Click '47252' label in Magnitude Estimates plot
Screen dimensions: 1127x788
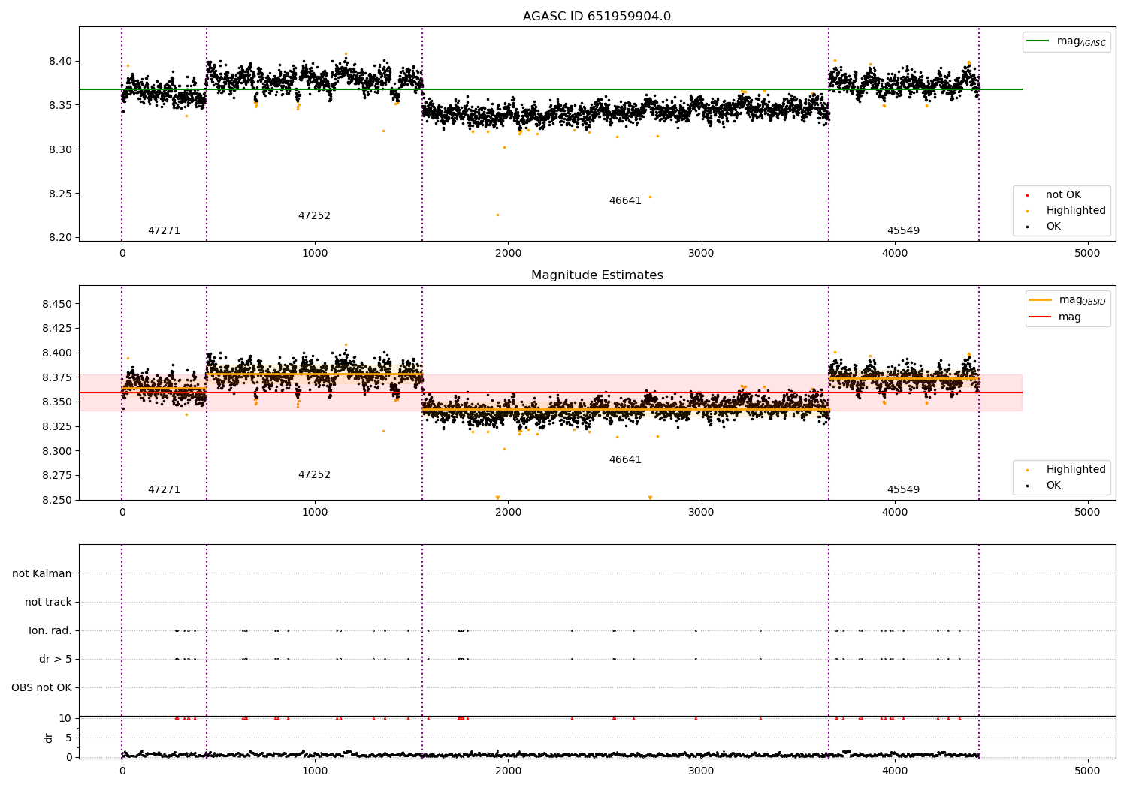(x=314, y=475)
